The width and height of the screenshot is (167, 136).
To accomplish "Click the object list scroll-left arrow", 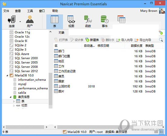I will coord(55,127).
